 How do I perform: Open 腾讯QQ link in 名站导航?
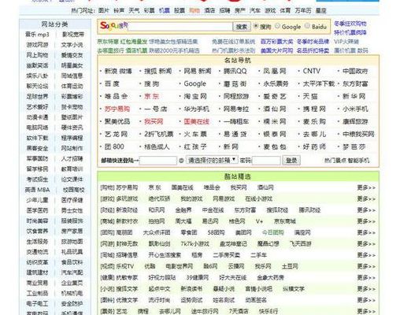point(235,71)
